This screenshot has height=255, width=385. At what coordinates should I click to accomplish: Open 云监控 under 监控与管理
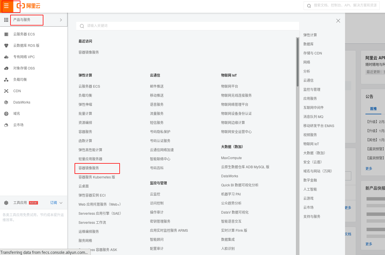[155, 194]
